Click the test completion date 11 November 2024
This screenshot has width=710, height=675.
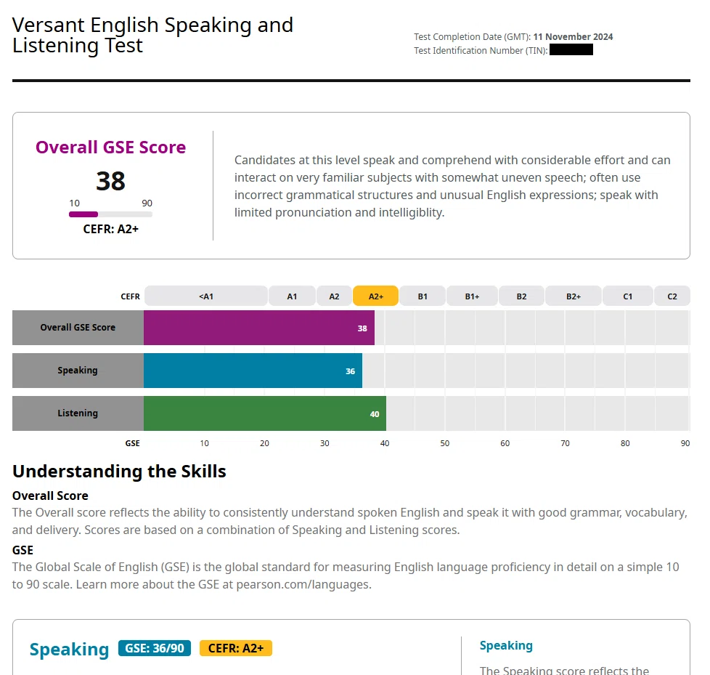pos(573,37)
